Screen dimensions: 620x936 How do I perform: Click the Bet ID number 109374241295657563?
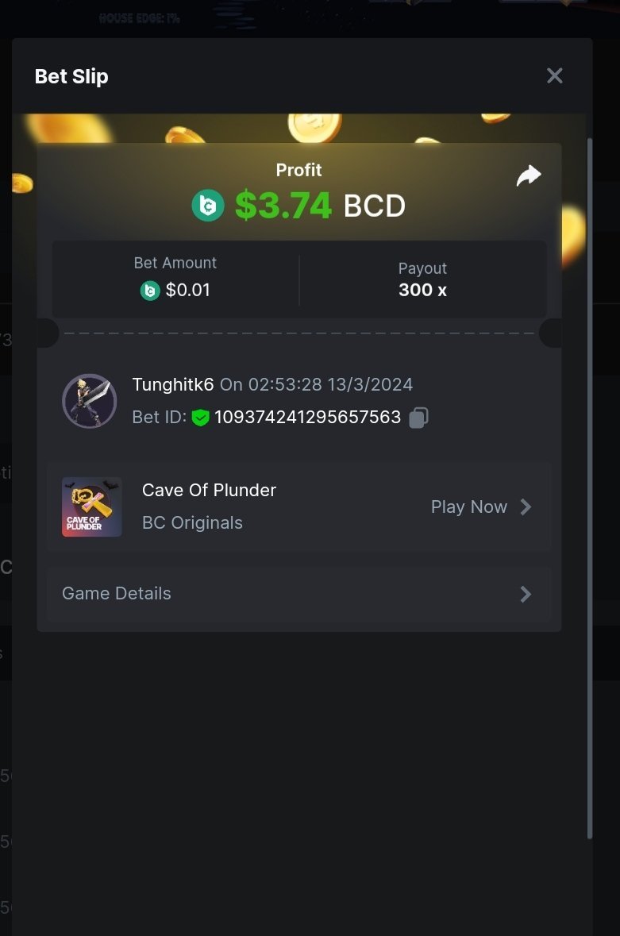pyautogui.click(x=308, y=418)
